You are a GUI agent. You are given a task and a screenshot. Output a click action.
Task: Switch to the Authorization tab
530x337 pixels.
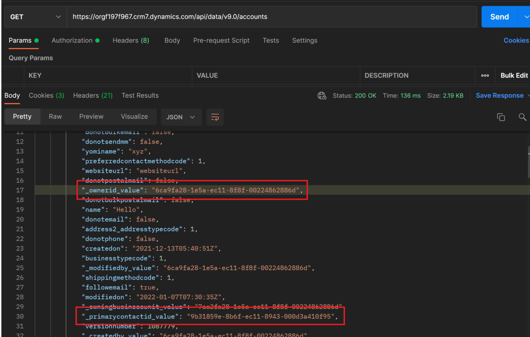coord(72,40)
